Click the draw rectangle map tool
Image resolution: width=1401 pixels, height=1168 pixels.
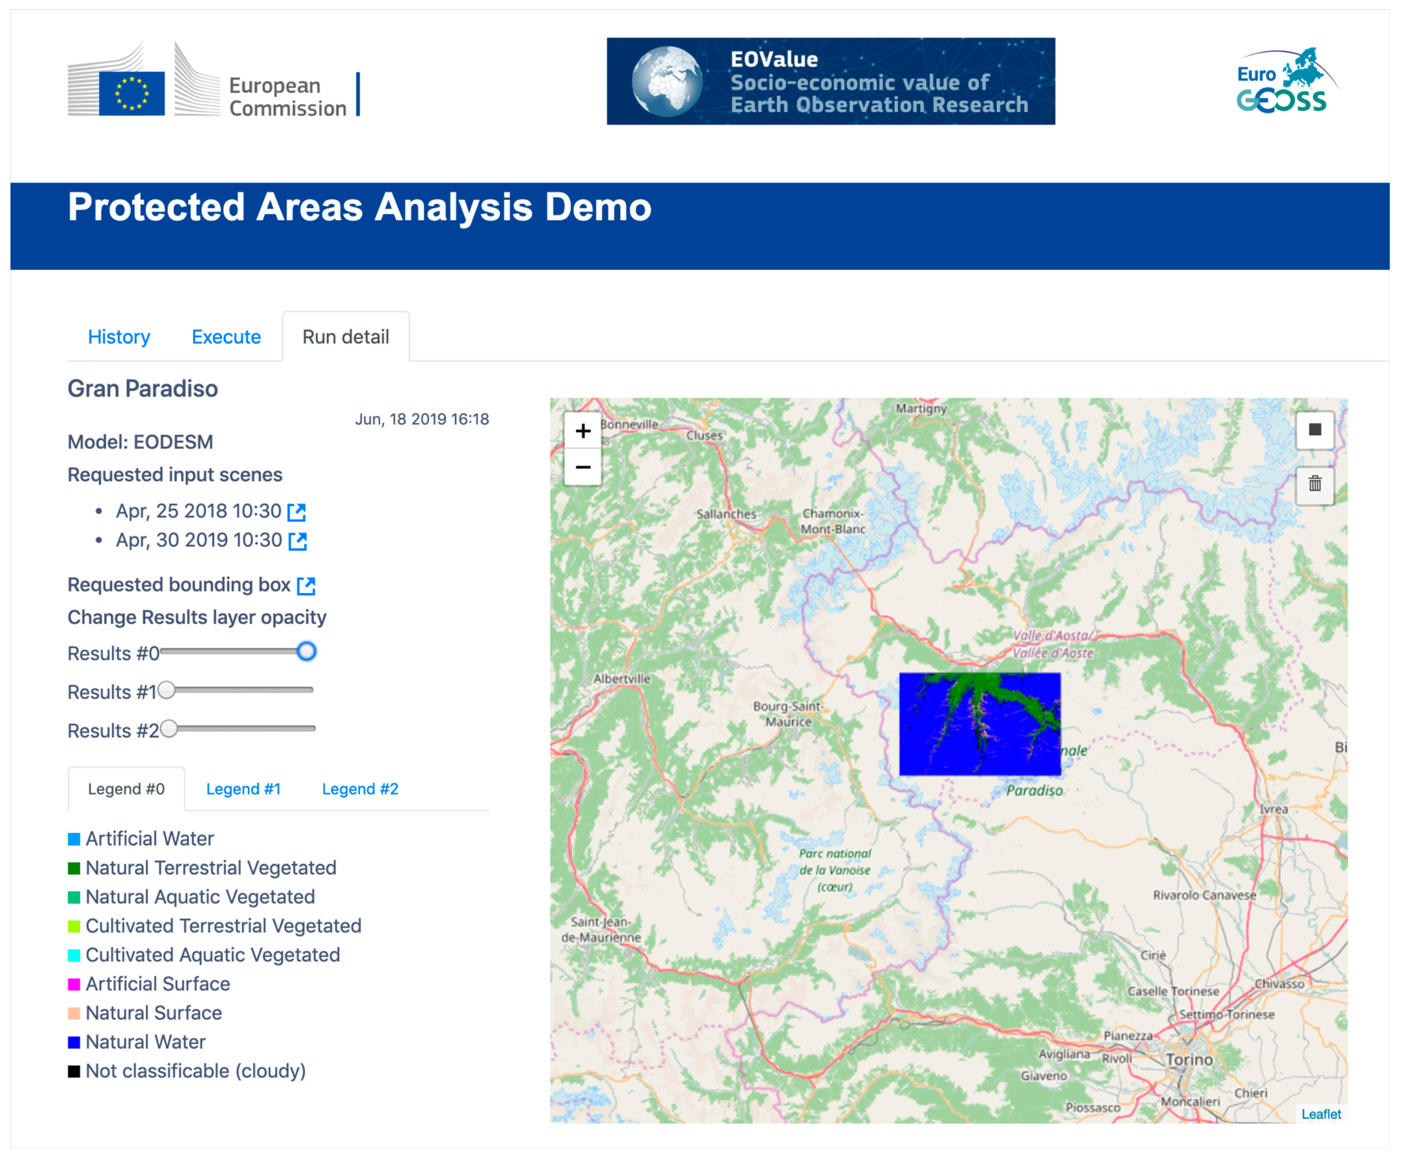click(1314, 429)
